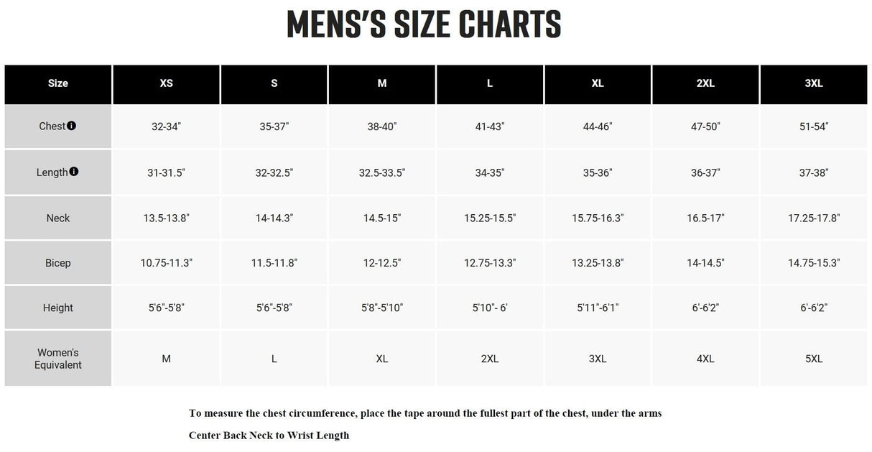
Task: Select the 3XL size column header
Action: click(813, 83)
